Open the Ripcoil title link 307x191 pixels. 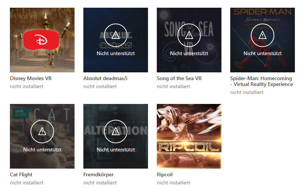165,174
